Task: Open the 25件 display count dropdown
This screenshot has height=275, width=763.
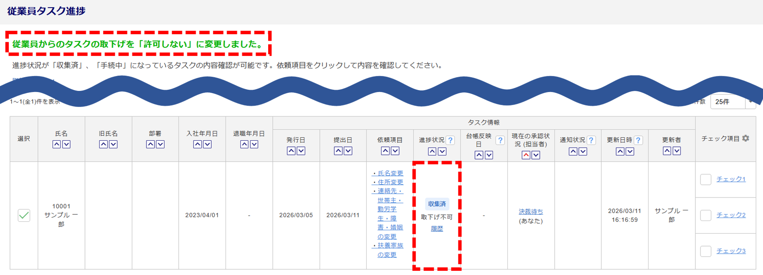Action: [x=732, y=102]
